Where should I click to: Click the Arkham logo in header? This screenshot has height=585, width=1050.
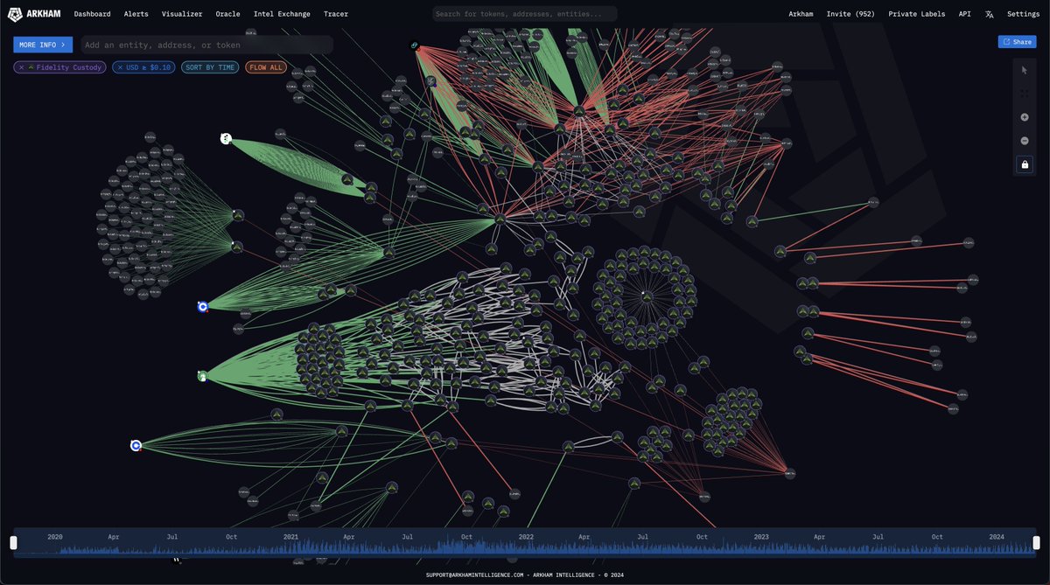36,14
